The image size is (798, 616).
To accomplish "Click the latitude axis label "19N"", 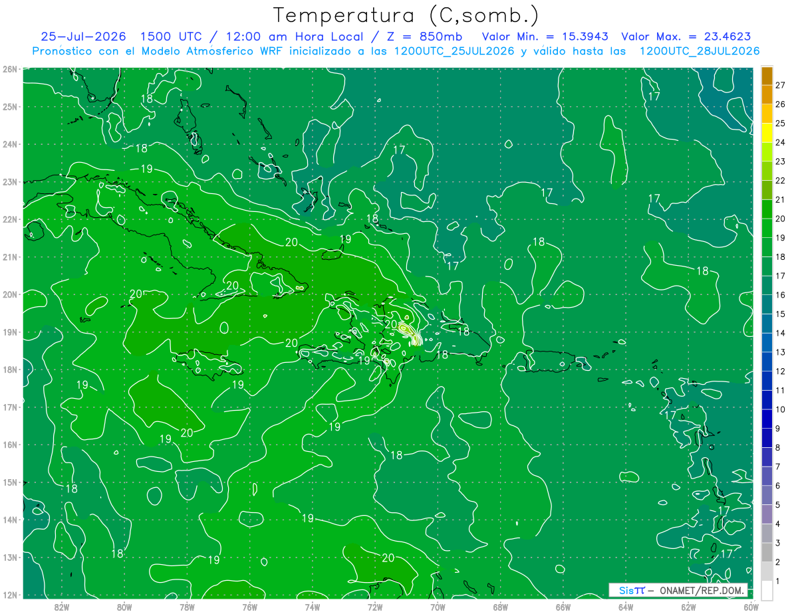I will (10, 332).
